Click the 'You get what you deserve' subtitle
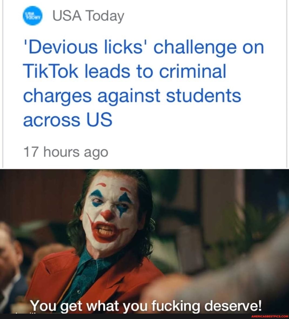 146,306
